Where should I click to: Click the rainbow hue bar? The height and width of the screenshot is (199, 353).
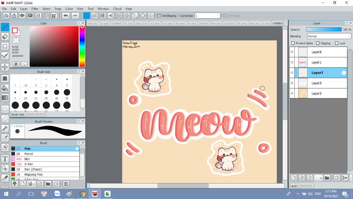(x=82, y=46)
